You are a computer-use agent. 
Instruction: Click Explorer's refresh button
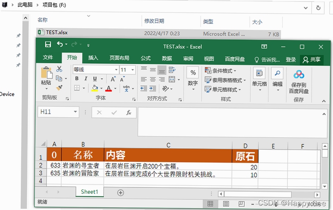point(318,8)
